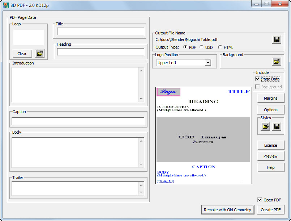Image resolution: width=291 pixels, height=221 pixels.
Task: Remake with Old Geometry
Action: pos(228,209)
